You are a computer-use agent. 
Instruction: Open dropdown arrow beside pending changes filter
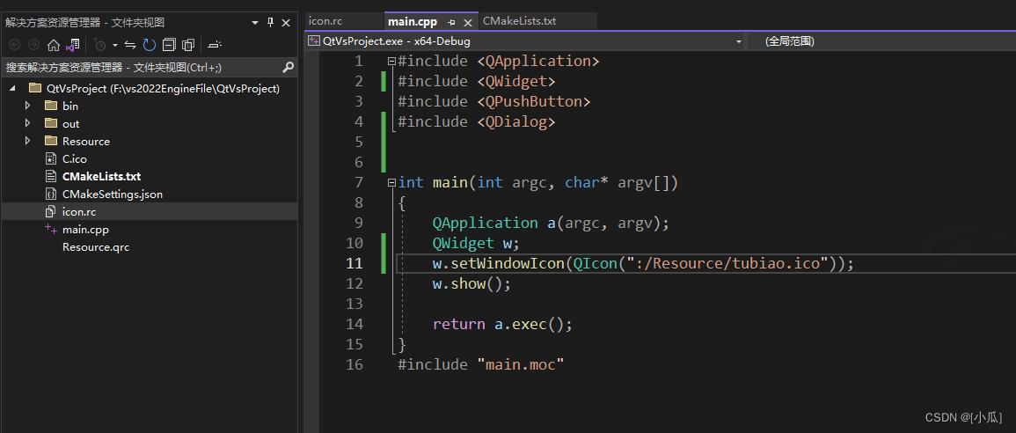pos(115,45)
